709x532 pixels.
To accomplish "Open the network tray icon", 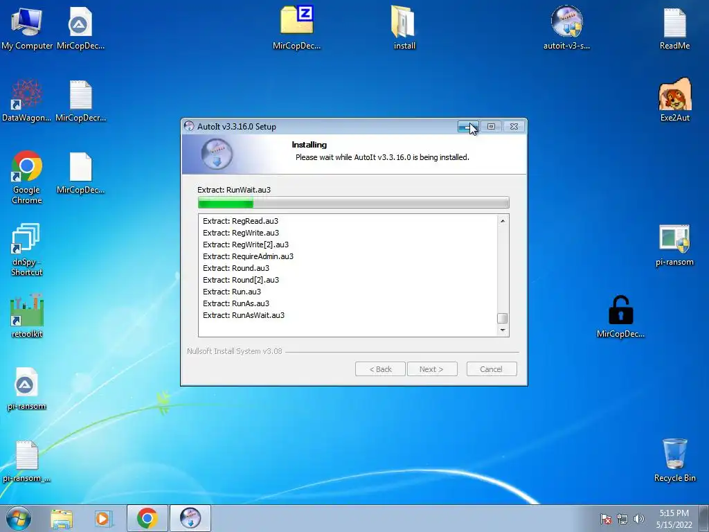I will [x=622, y=519].
